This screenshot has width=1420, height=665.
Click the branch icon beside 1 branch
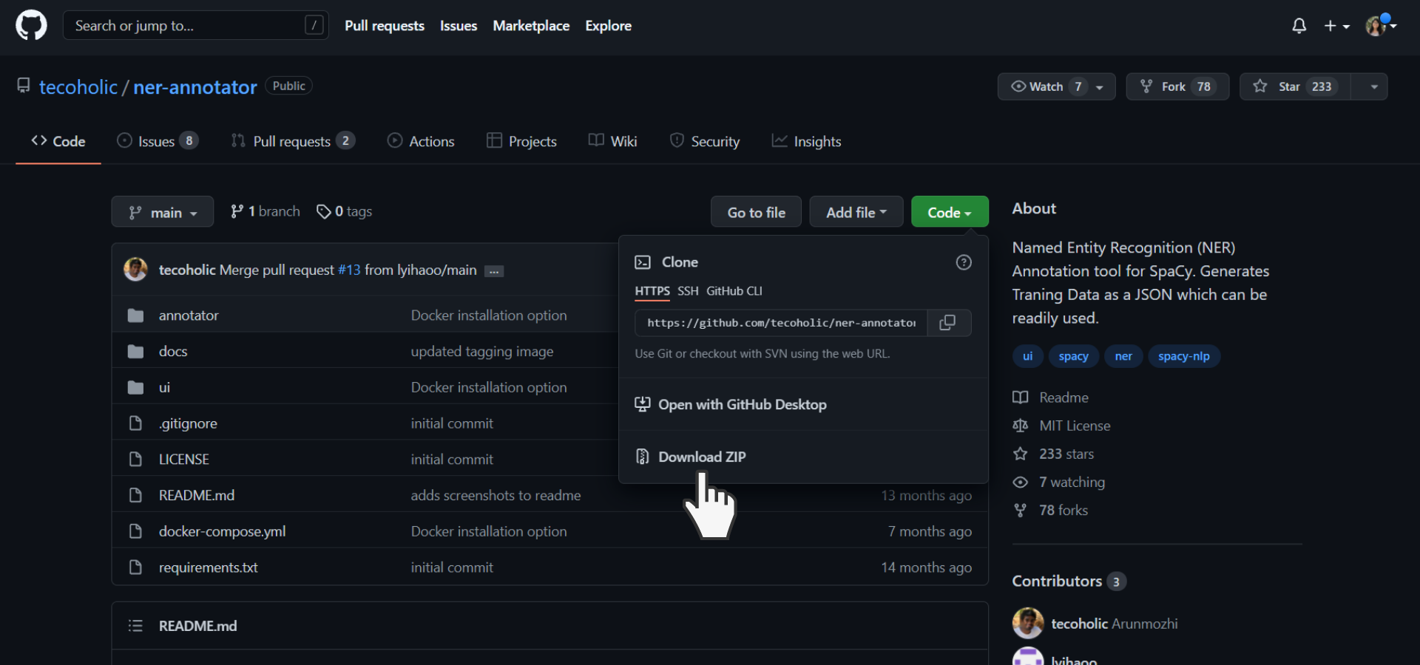click(237, 211)
